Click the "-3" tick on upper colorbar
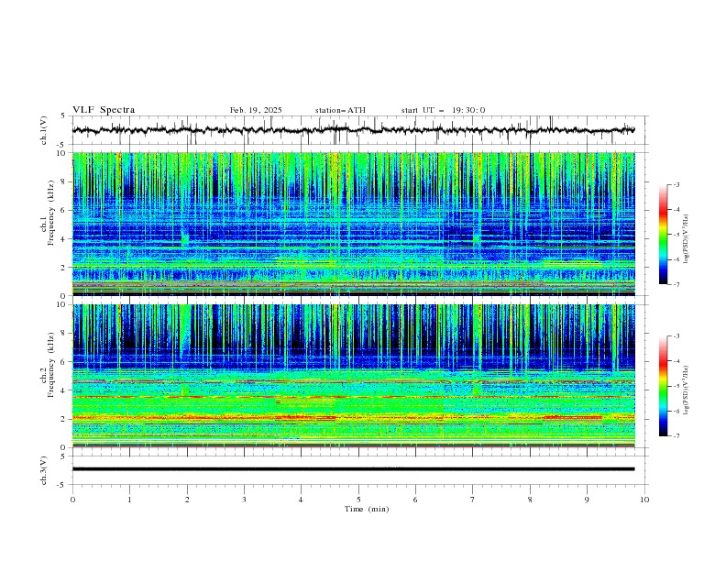 pyautogui.click(x=676, y=184)
